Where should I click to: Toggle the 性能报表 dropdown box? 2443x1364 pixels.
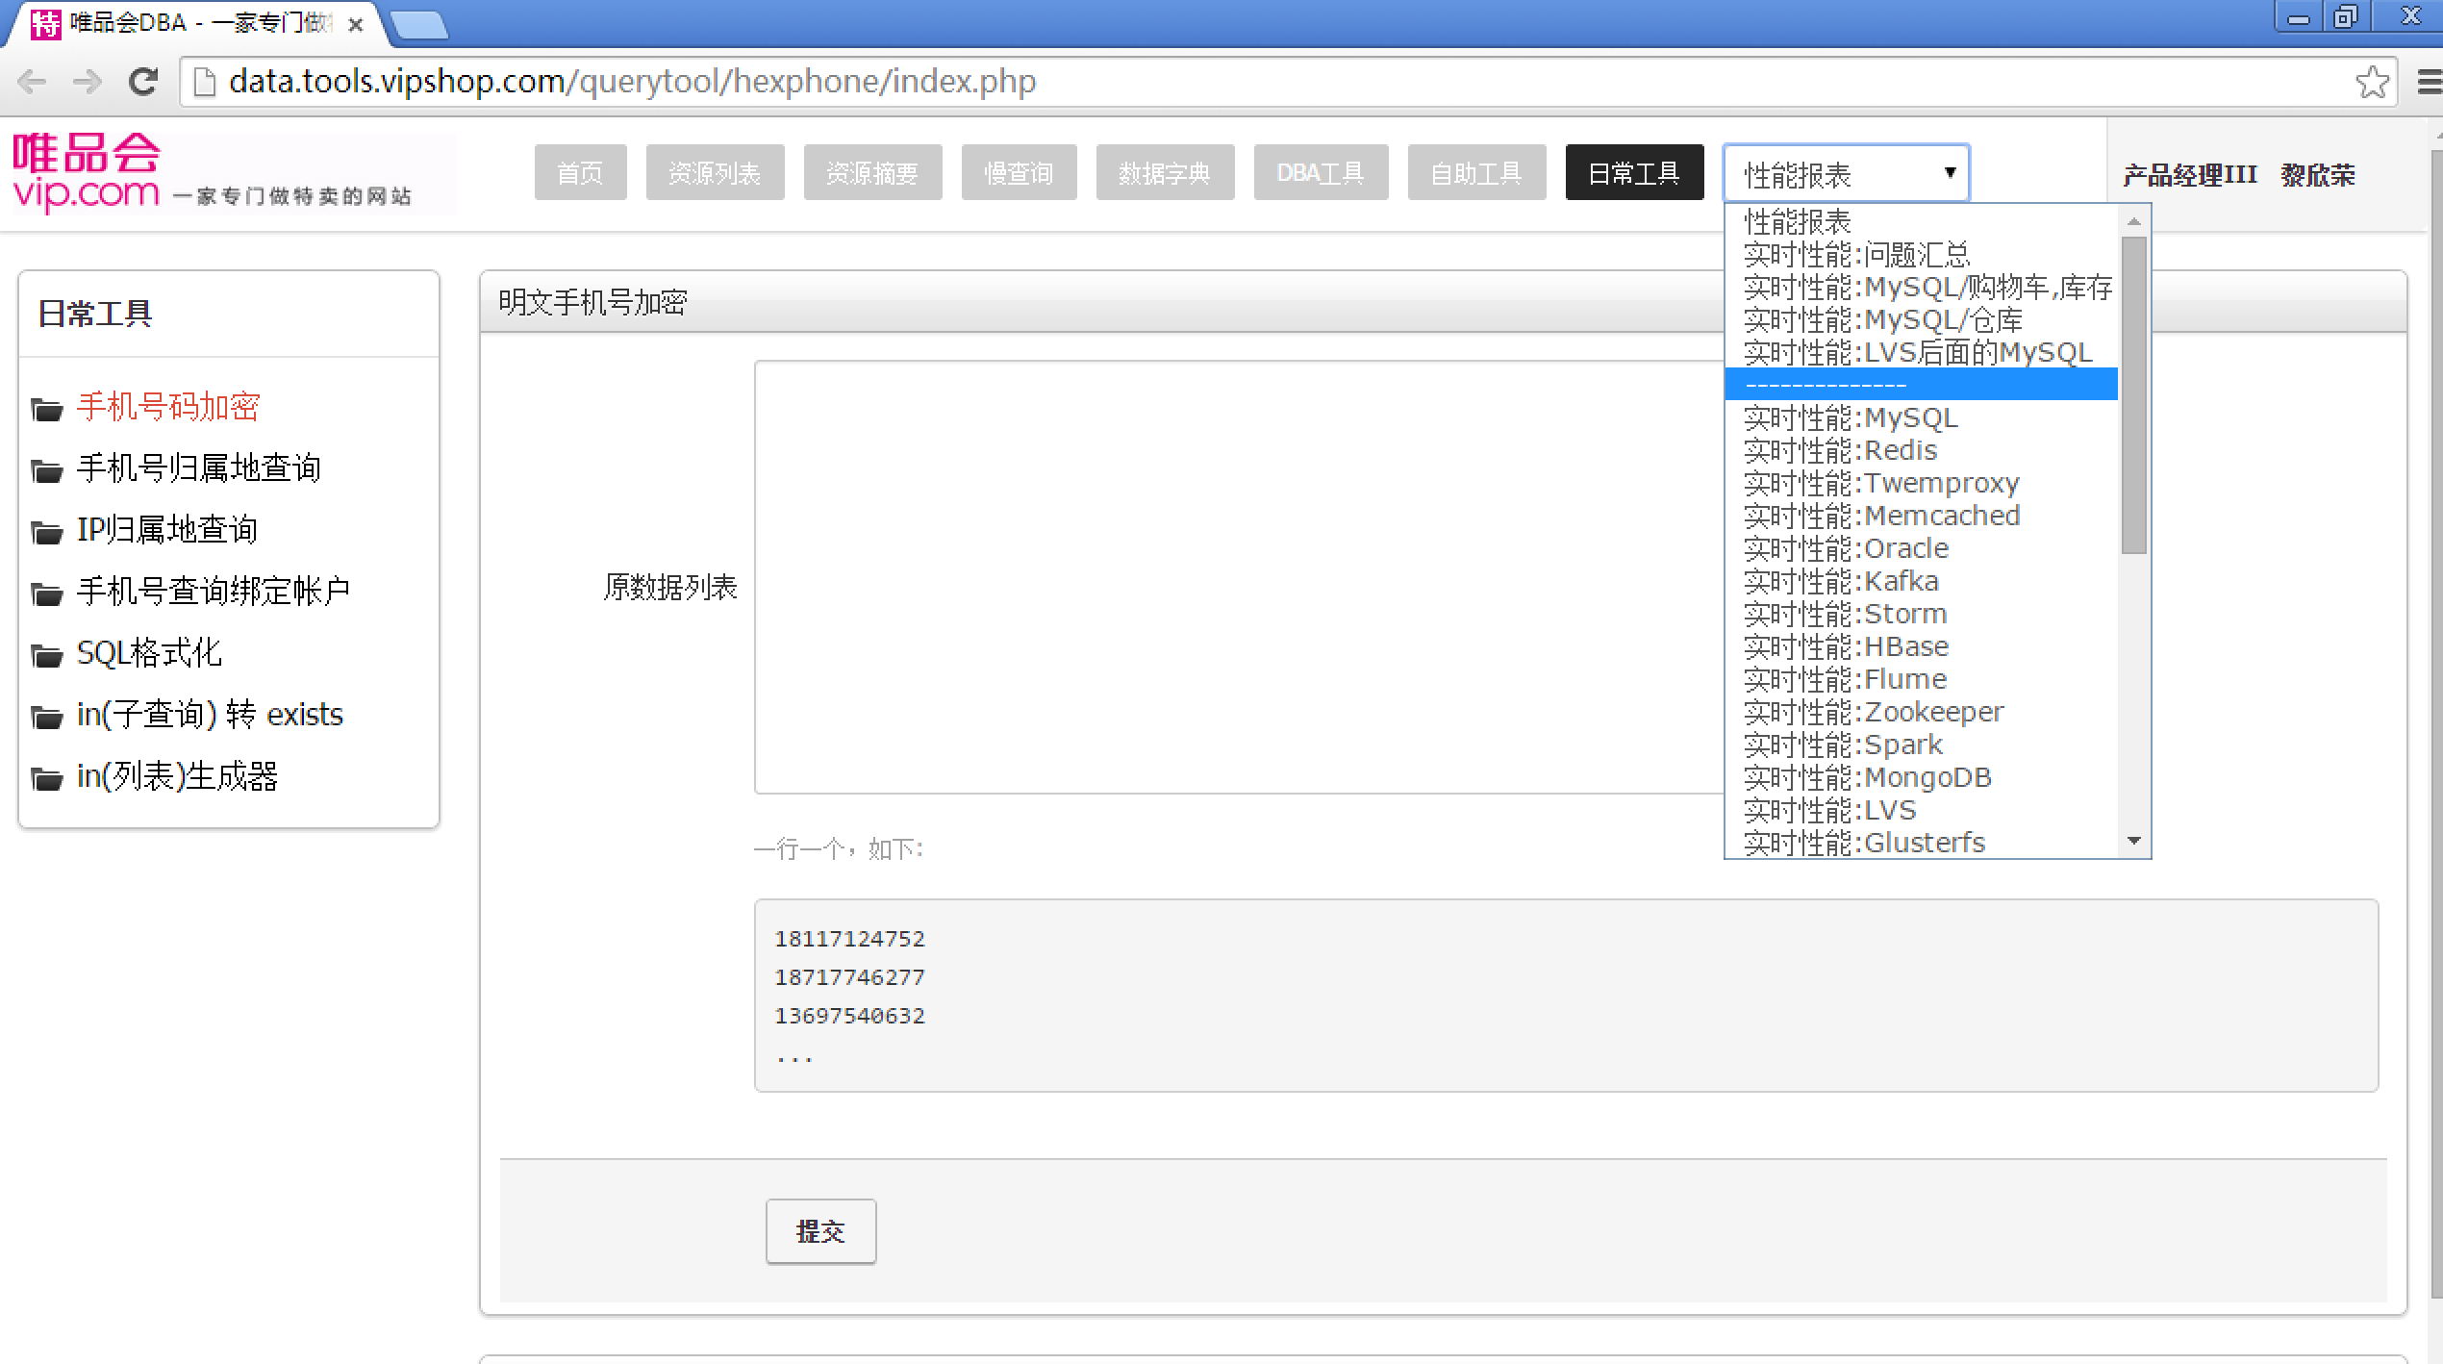click(x=1846, y=174)
